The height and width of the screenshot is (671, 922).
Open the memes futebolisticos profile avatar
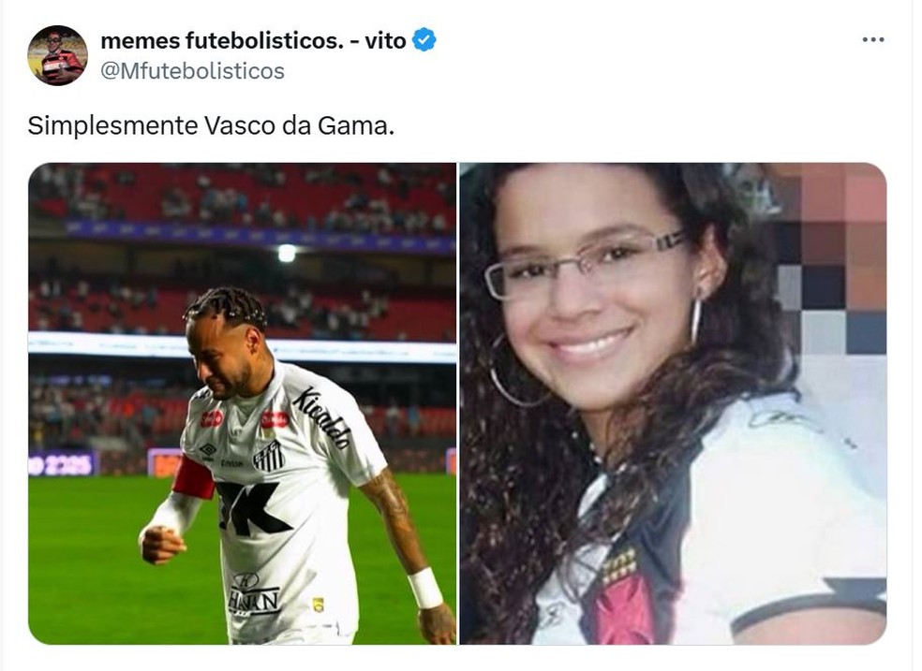(x=58, y=56)
